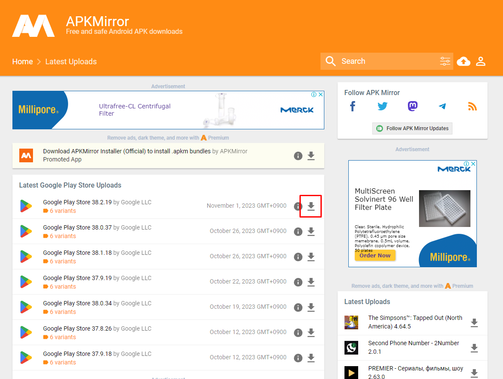Open Google Play Store 38.0.37 page
Viewport: 503px width, 379px height.
tap(77, 228)
